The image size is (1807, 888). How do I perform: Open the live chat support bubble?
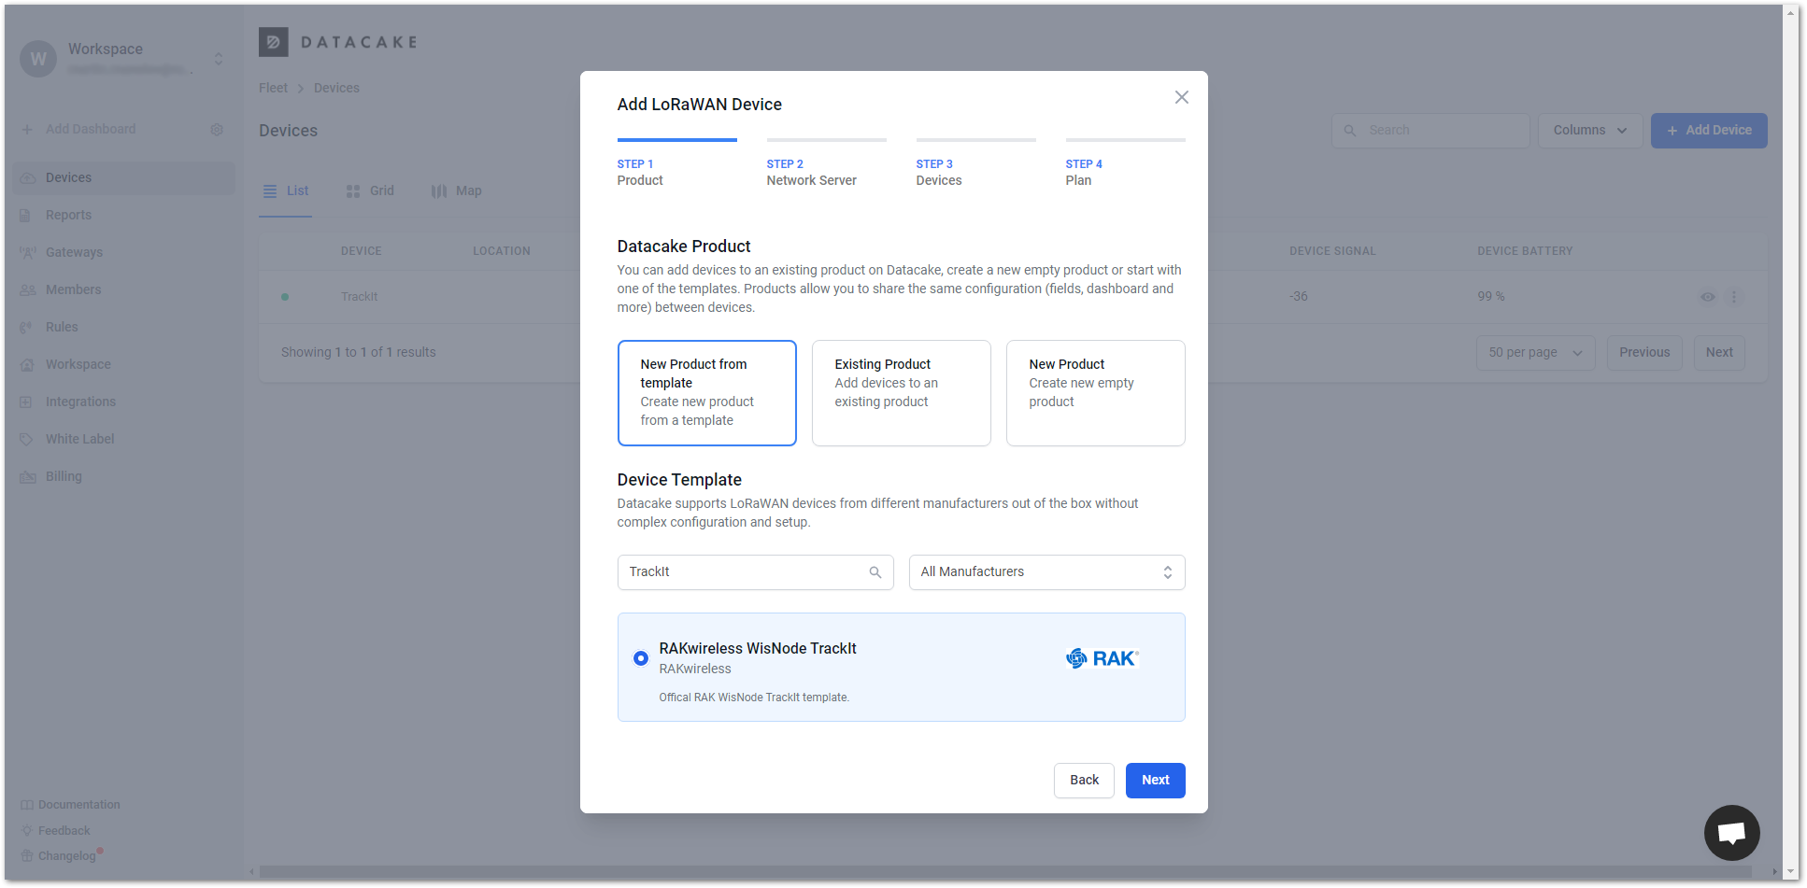1731,832
